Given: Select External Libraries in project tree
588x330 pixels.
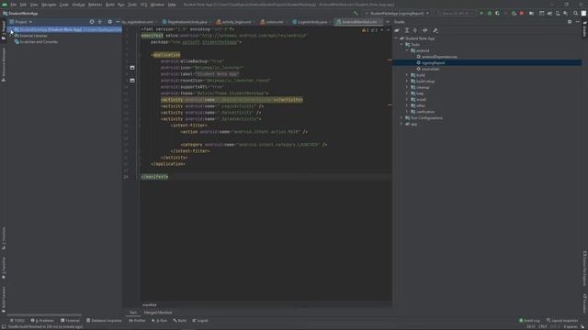Looking at the screenshot, I should pos(33,36).
